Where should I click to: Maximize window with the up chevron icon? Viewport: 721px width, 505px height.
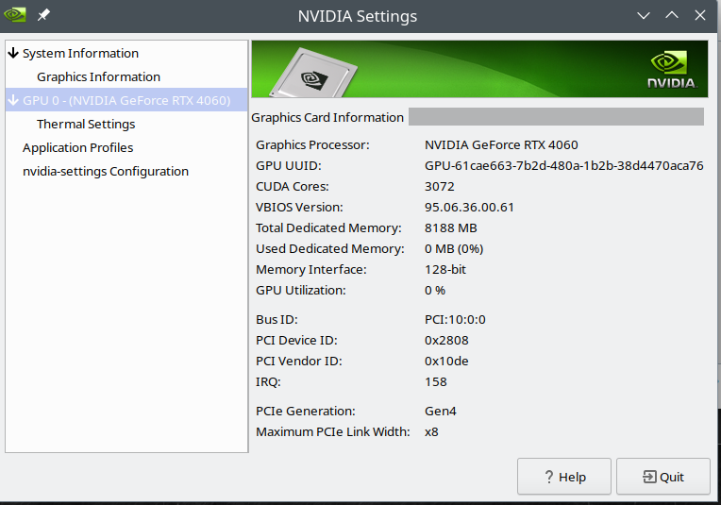tap(672, 15)
